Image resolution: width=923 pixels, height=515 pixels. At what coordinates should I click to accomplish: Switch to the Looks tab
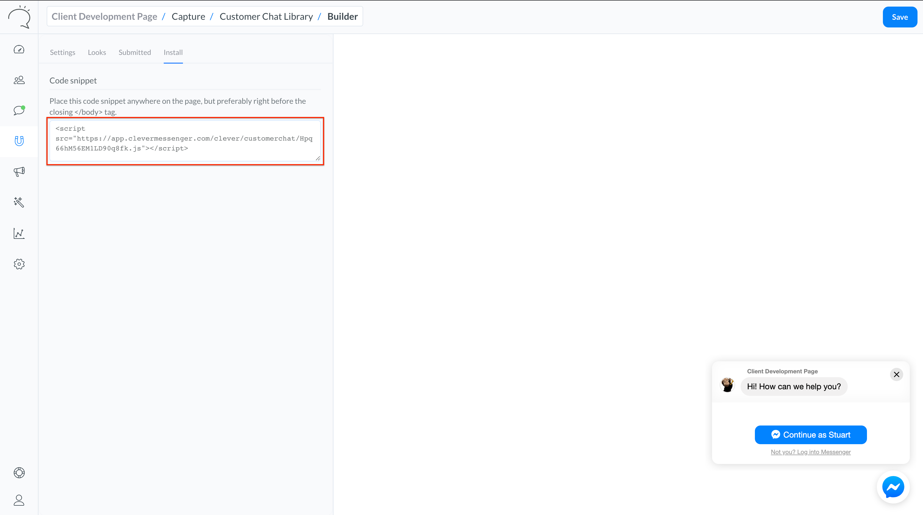point(97,52)
